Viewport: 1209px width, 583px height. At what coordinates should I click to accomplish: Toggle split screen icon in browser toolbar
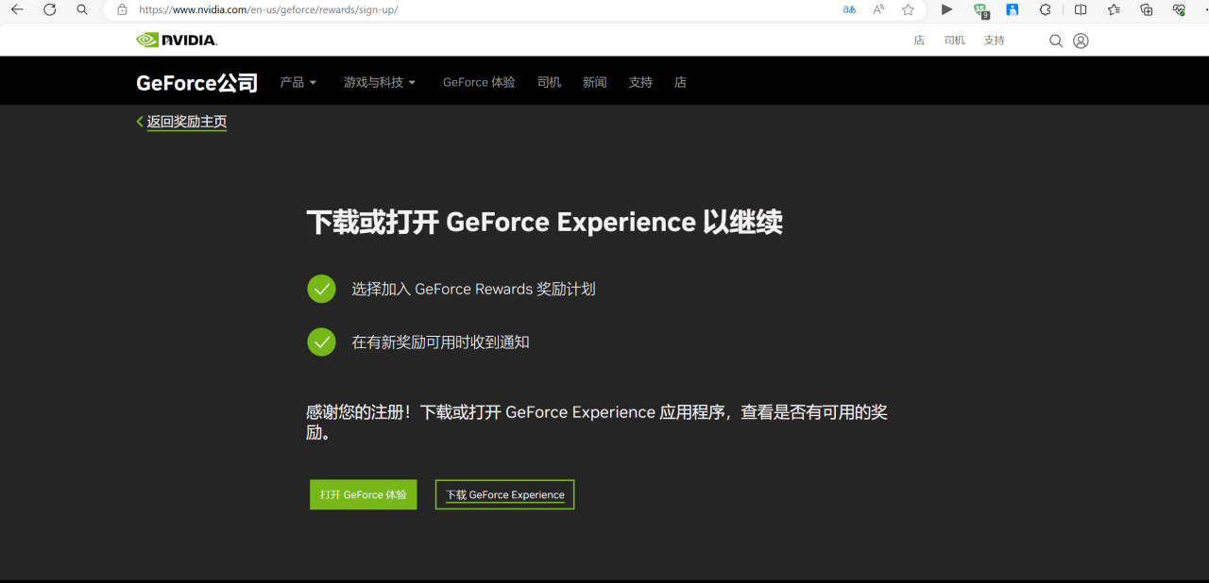1081,9
